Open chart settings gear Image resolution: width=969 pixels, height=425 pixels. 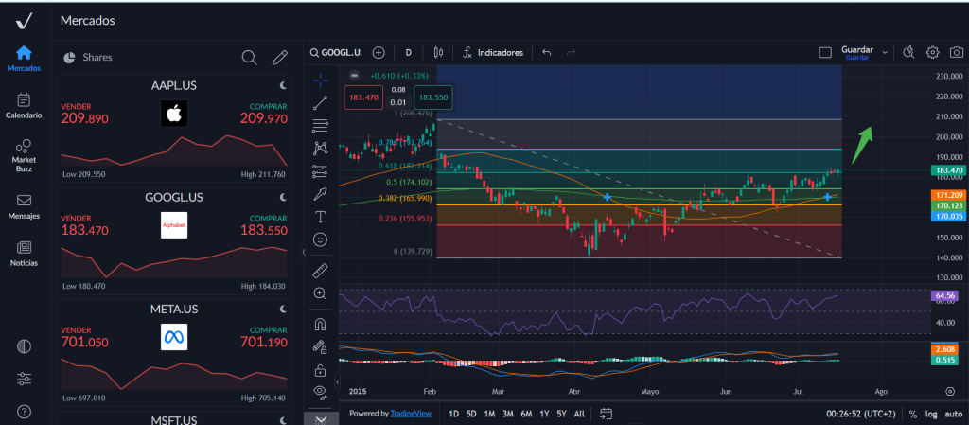(x=932, y=52)
